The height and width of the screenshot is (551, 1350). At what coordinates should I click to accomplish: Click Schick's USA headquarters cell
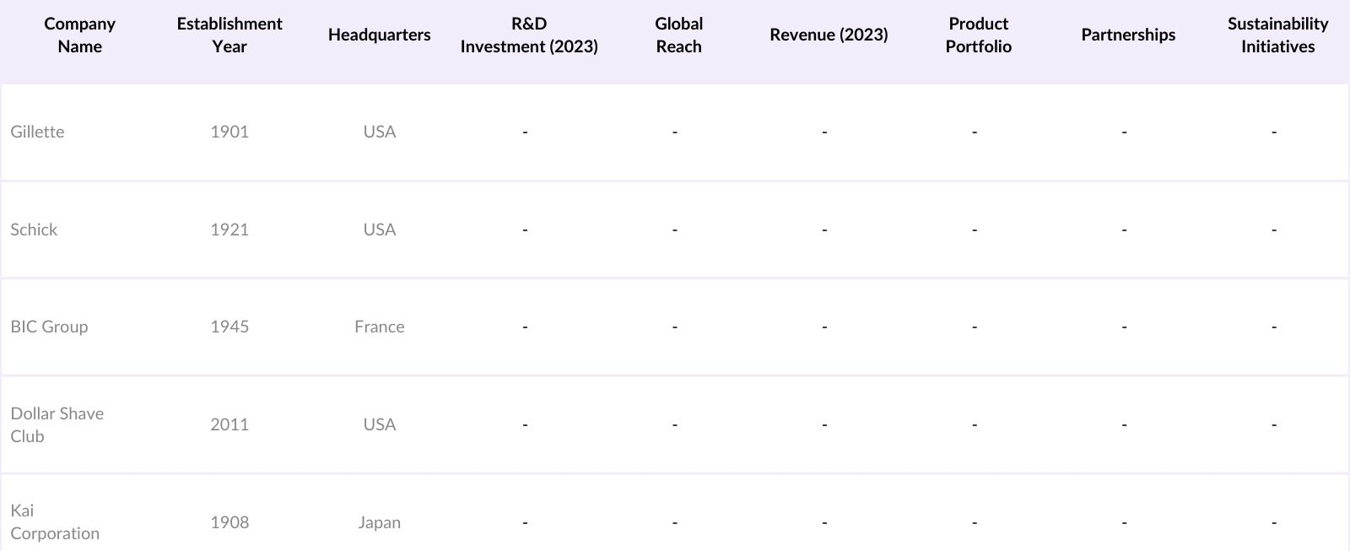[x=379, y=230]
